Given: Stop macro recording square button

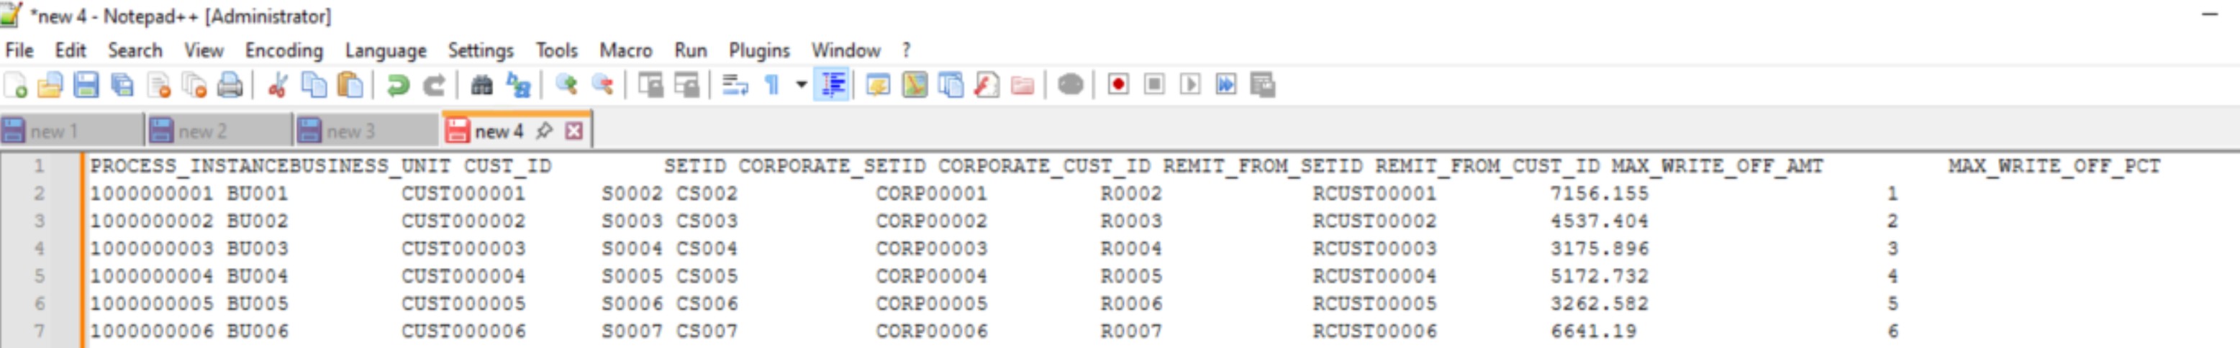Looking at the screenshot, I should 1154,85.
